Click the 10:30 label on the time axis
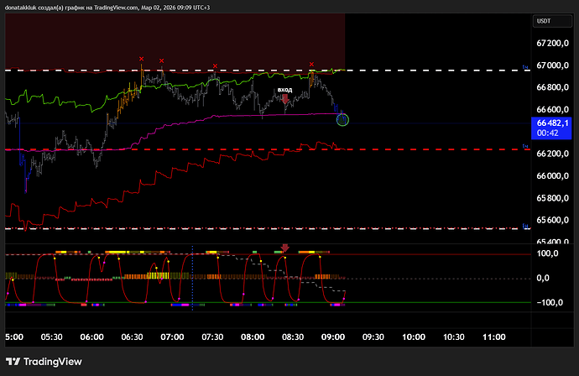This screenshot has height=376, width=579. (453, 337)
